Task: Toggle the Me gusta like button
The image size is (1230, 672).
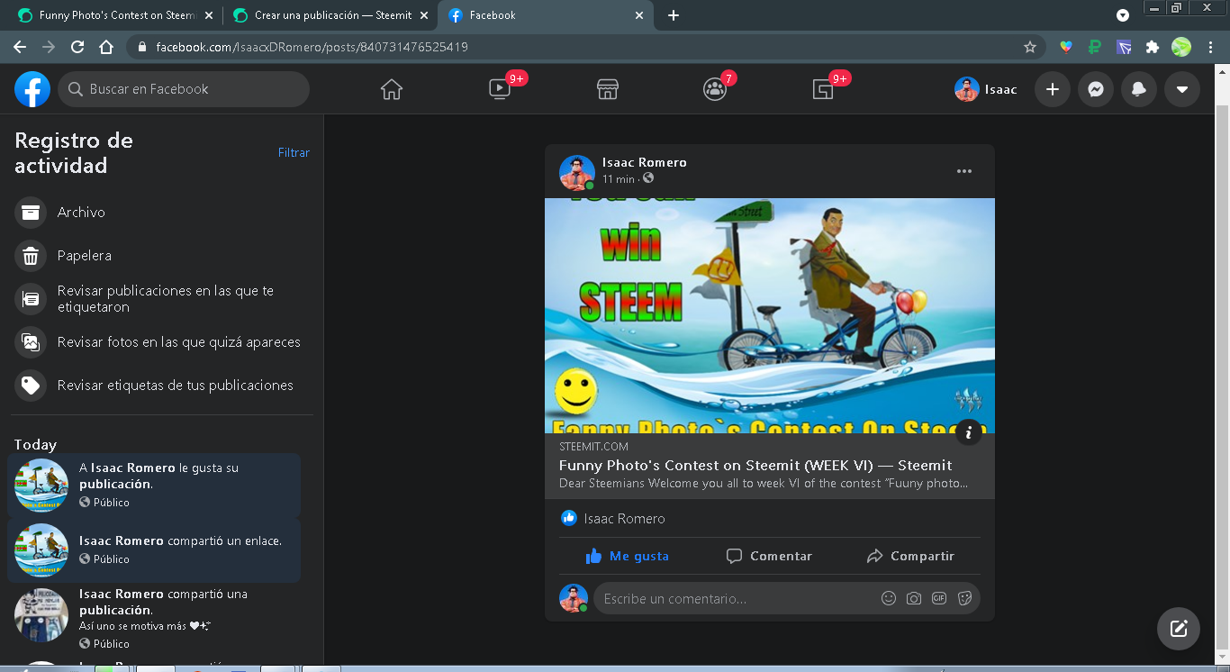Action: pos(628,557)
